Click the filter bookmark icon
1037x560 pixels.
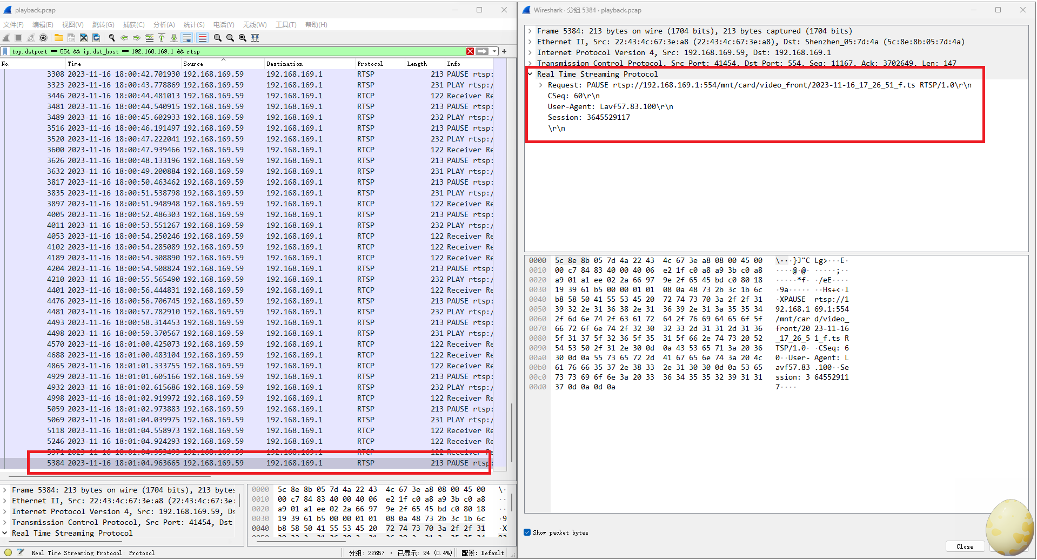click(6, 51)
